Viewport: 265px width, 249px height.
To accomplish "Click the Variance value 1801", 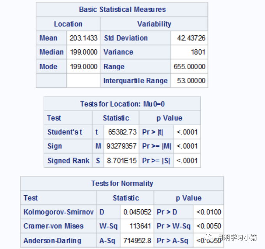I will click(198, 52).
